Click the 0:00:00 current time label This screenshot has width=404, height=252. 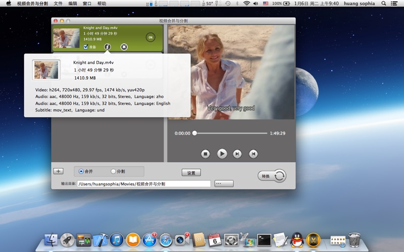[182, 133]
